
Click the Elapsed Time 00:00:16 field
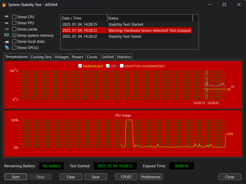click(x=181, y=166)
